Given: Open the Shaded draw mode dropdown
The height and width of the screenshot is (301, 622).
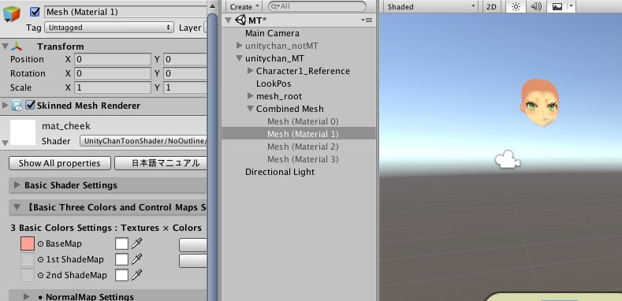Looking at the screenshot, I should pyautogui.click(x=430, y=6).
